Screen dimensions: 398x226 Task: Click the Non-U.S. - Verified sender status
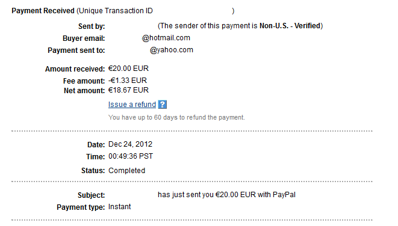(290, 26)
